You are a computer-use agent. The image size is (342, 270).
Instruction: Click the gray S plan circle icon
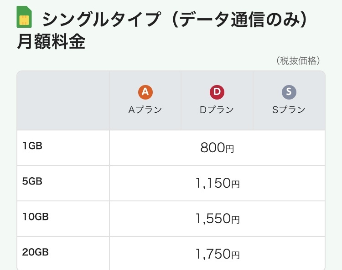click(x=289, y=92)
